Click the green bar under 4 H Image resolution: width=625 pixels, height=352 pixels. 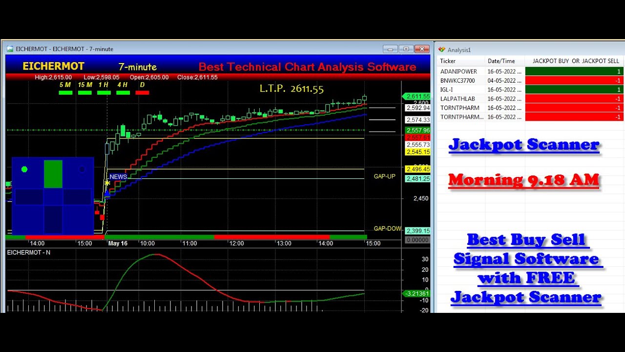(x=123, y=92)
